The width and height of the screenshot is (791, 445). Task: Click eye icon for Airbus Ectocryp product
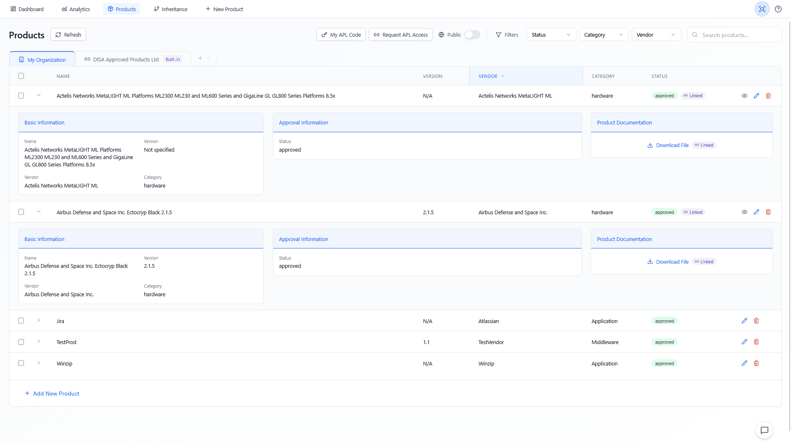coord(744,212)
